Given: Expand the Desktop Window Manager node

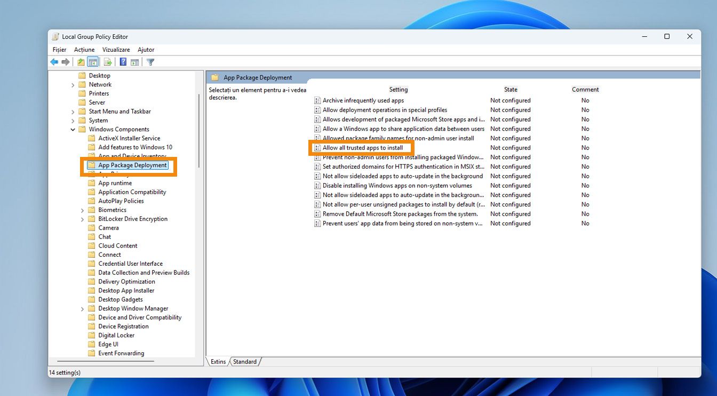Looking at the screenshot, I should (x=83, y=308).
